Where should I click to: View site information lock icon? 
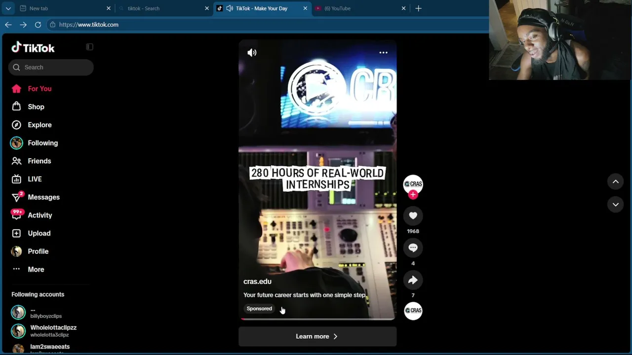[52, 25]
